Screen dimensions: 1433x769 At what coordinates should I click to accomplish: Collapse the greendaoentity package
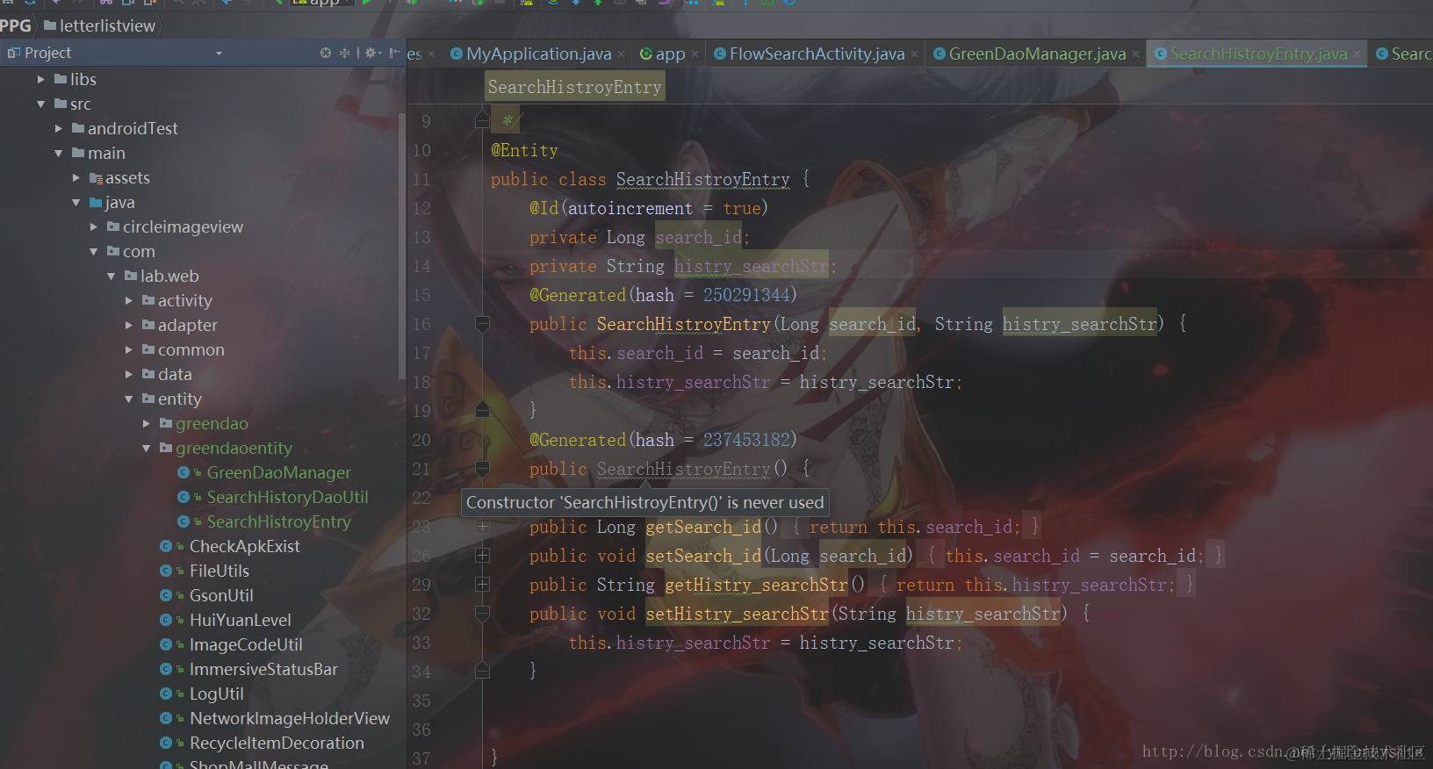coord(147,448)
